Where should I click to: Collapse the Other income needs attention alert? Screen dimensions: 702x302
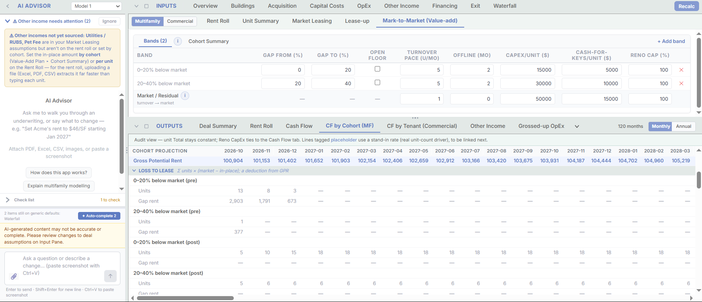click(x=7, y=21)
